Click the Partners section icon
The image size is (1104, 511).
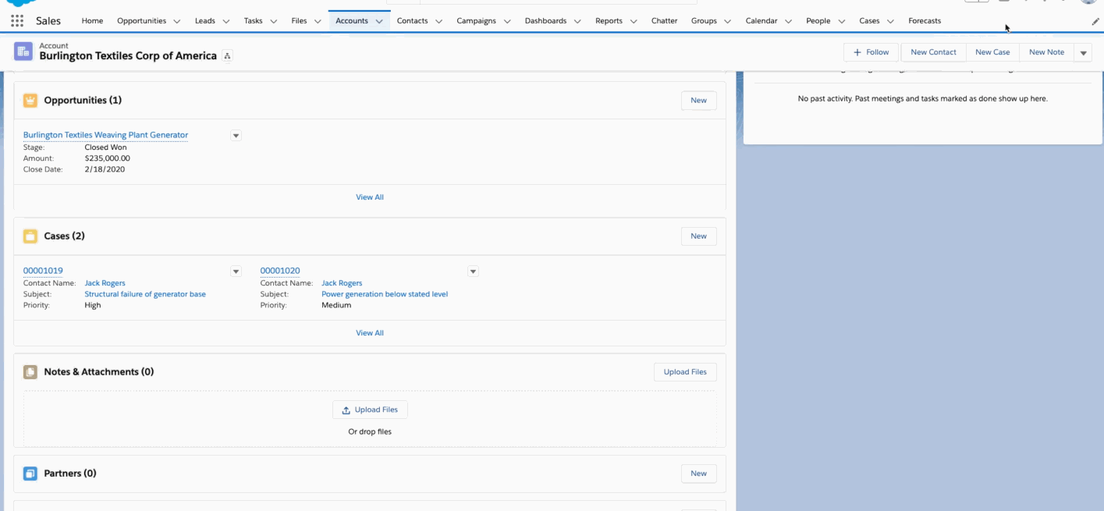point(30,474)
